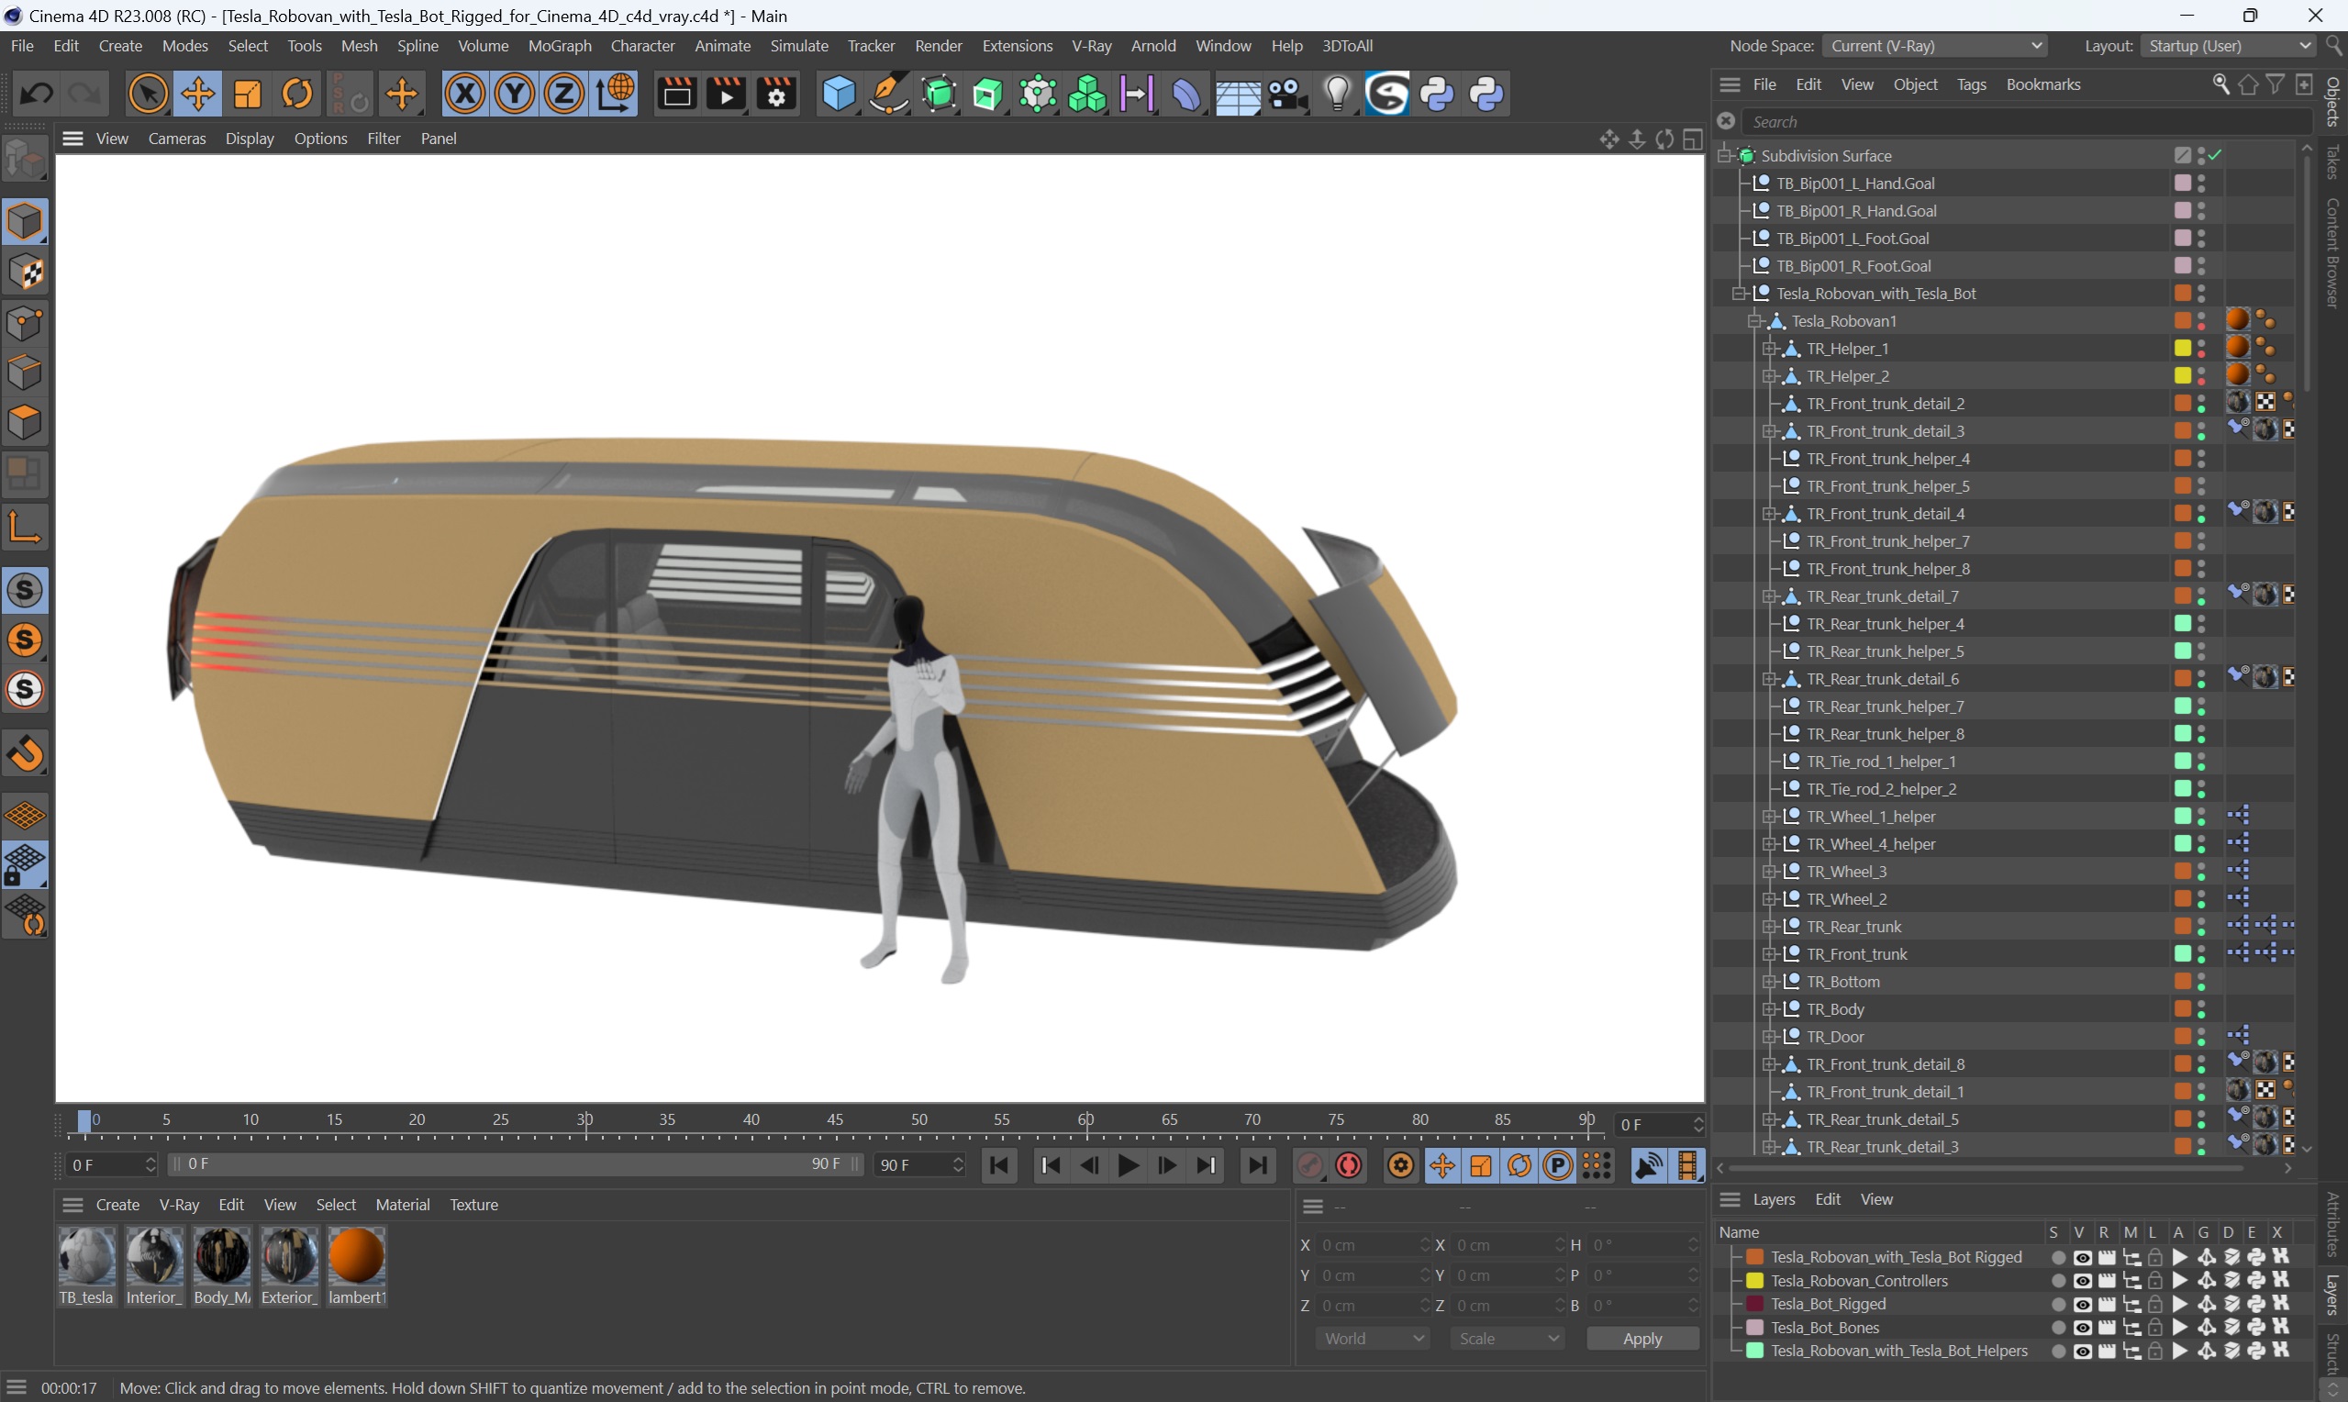Switch to Points mode
This screenshot has width=2348, height=1402.
coord(26,322)
